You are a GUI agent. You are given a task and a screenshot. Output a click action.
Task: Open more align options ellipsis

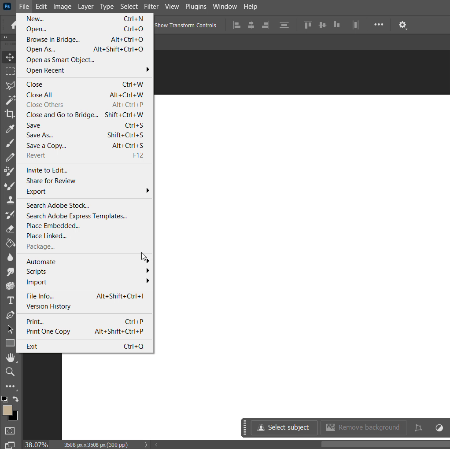[379, 25]
